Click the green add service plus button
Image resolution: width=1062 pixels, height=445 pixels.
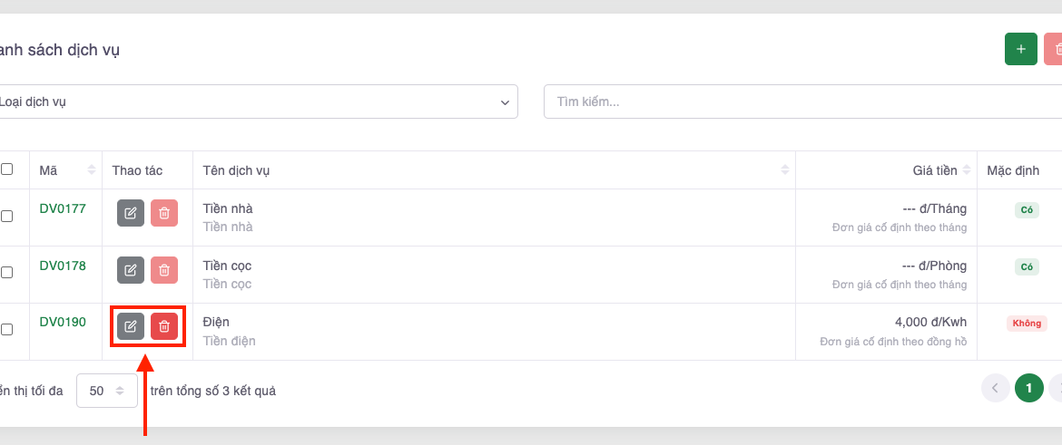tap(1020, 49)
